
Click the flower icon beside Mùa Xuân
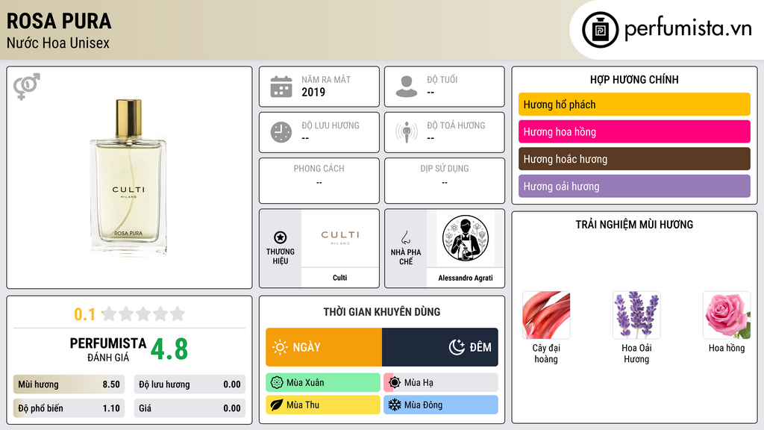point(277,383)
